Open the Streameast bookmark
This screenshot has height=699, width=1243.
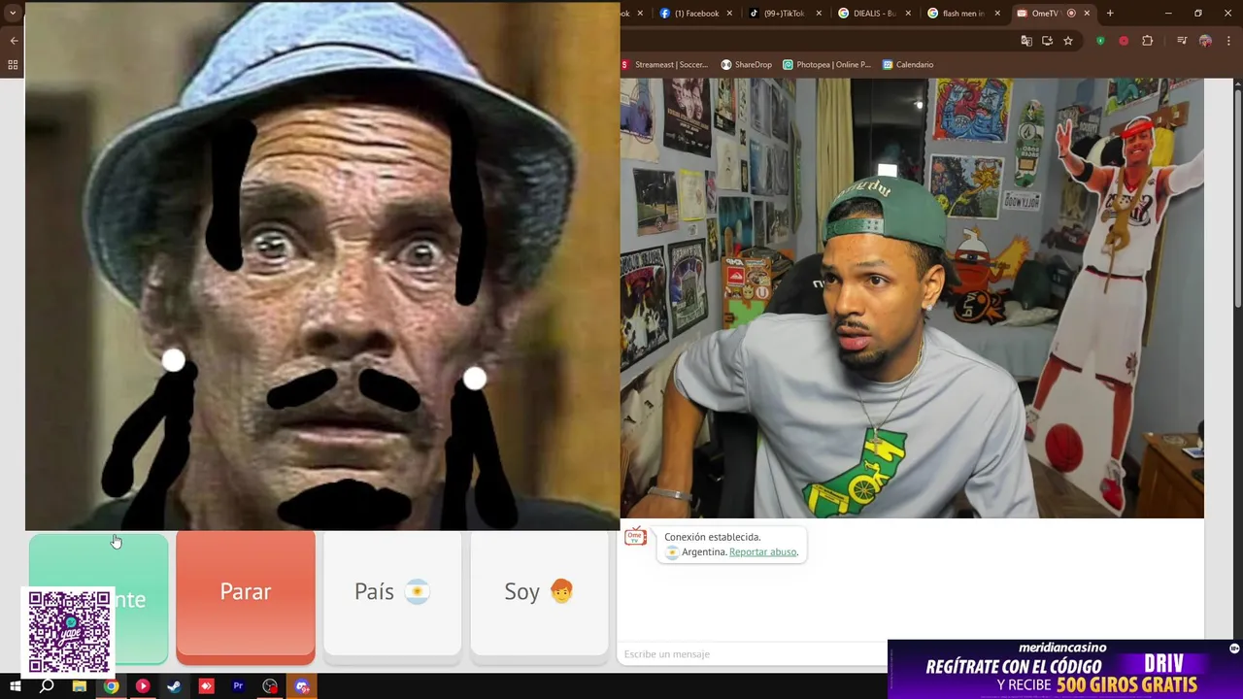click(x=665, y=65)
